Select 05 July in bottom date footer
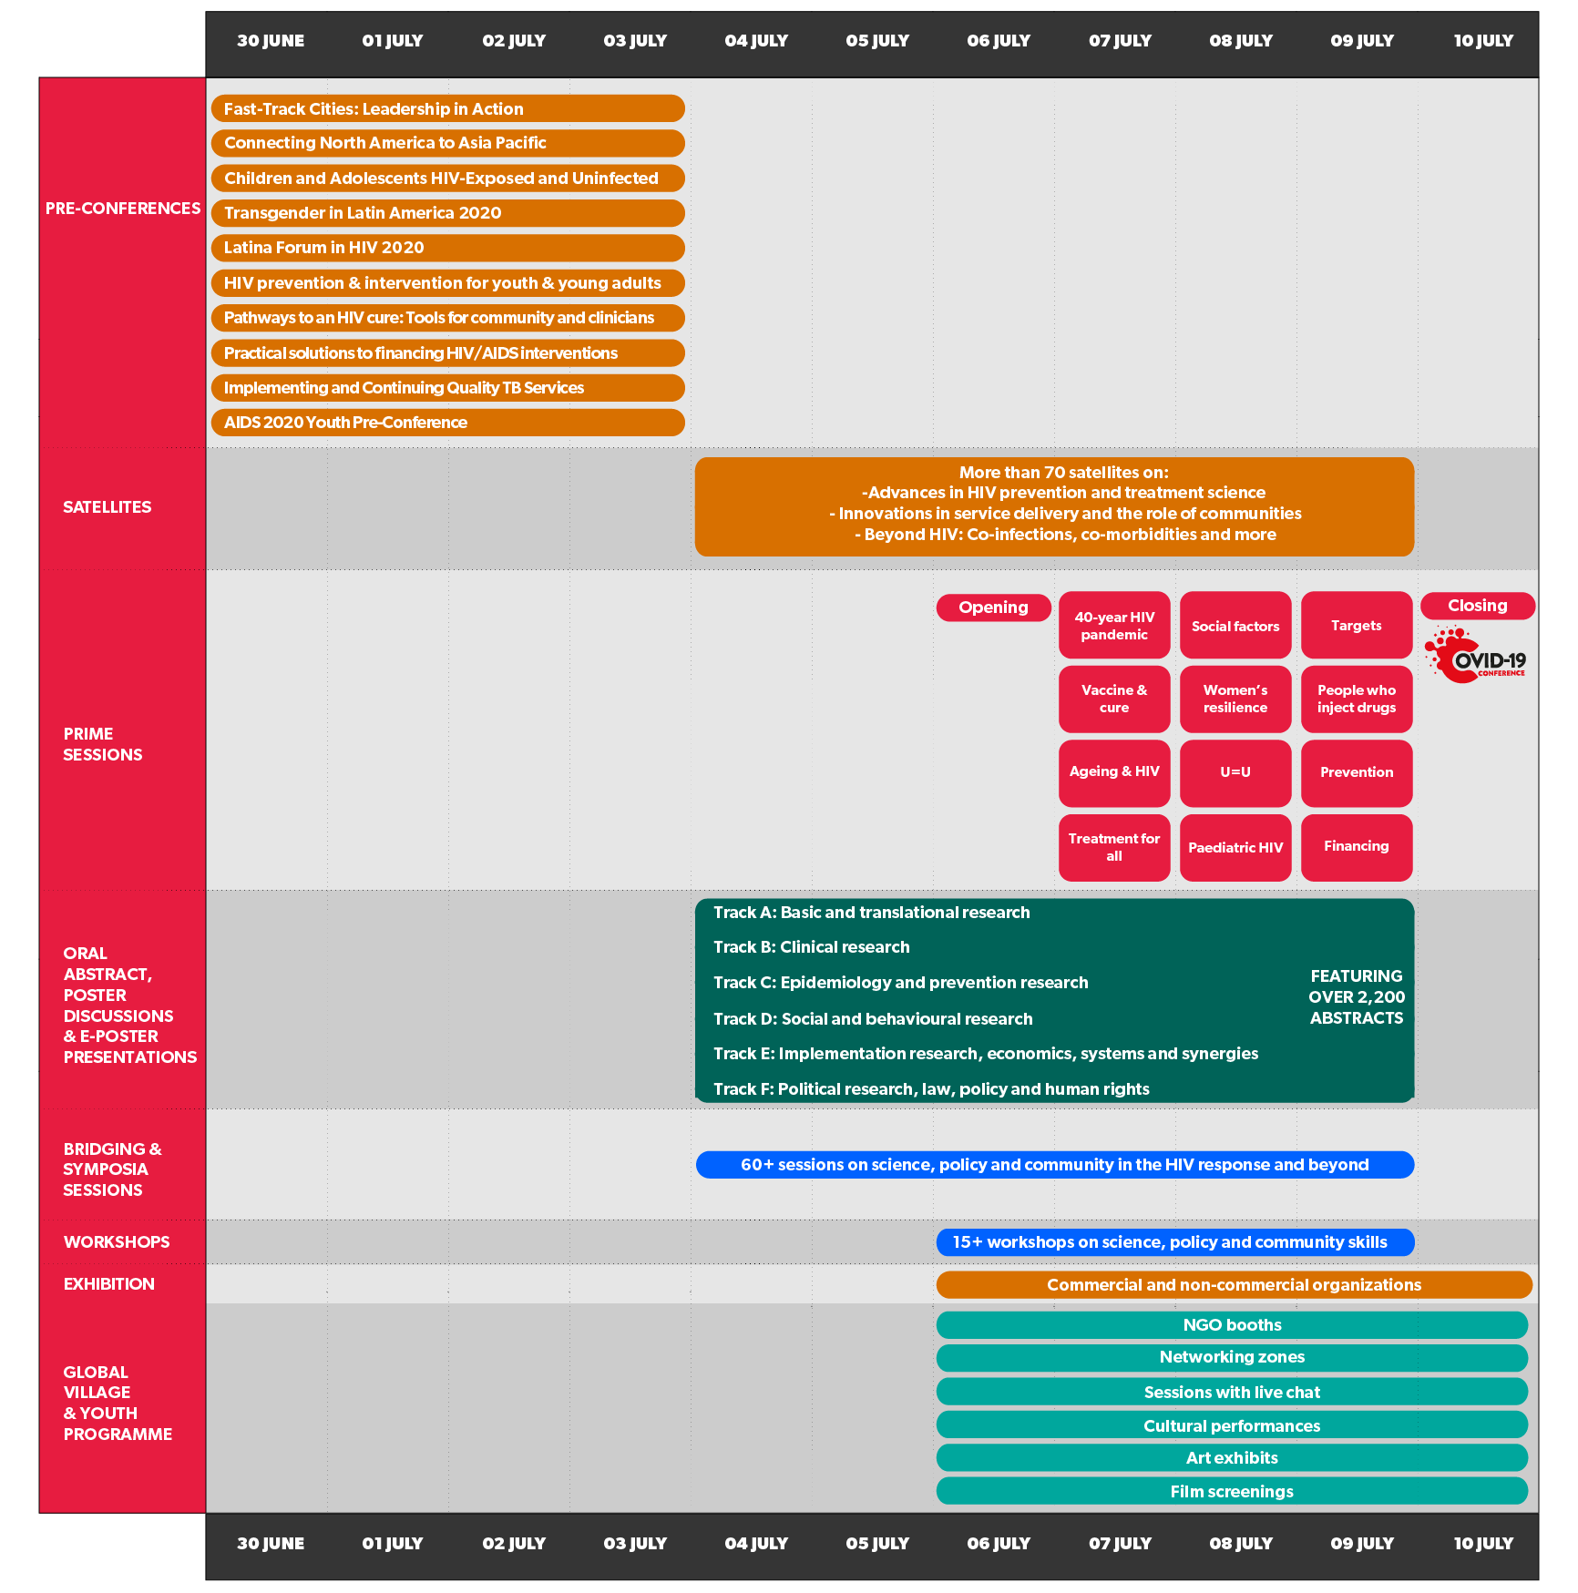Viewport: 1578px width, 1593px height. [x=877, y=1544]
